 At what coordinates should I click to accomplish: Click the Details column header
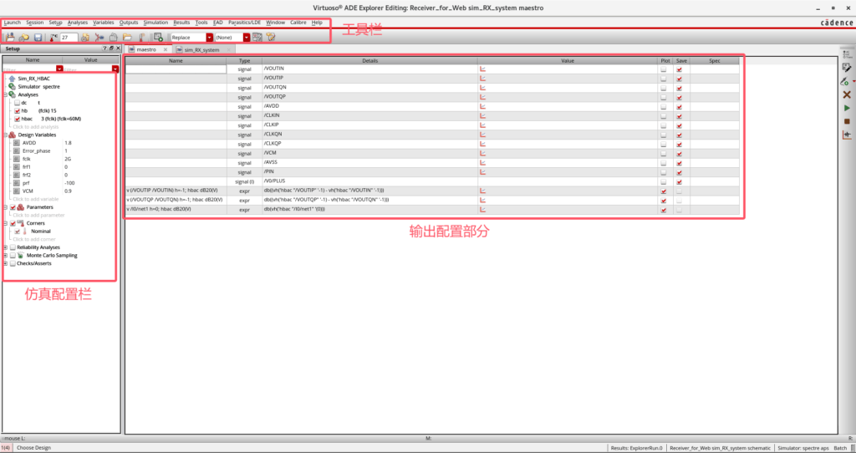pos(370,60)
